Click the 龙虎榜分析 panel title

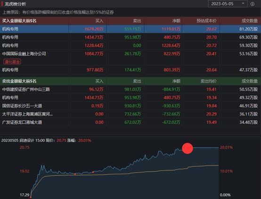[x=15, y=4]
